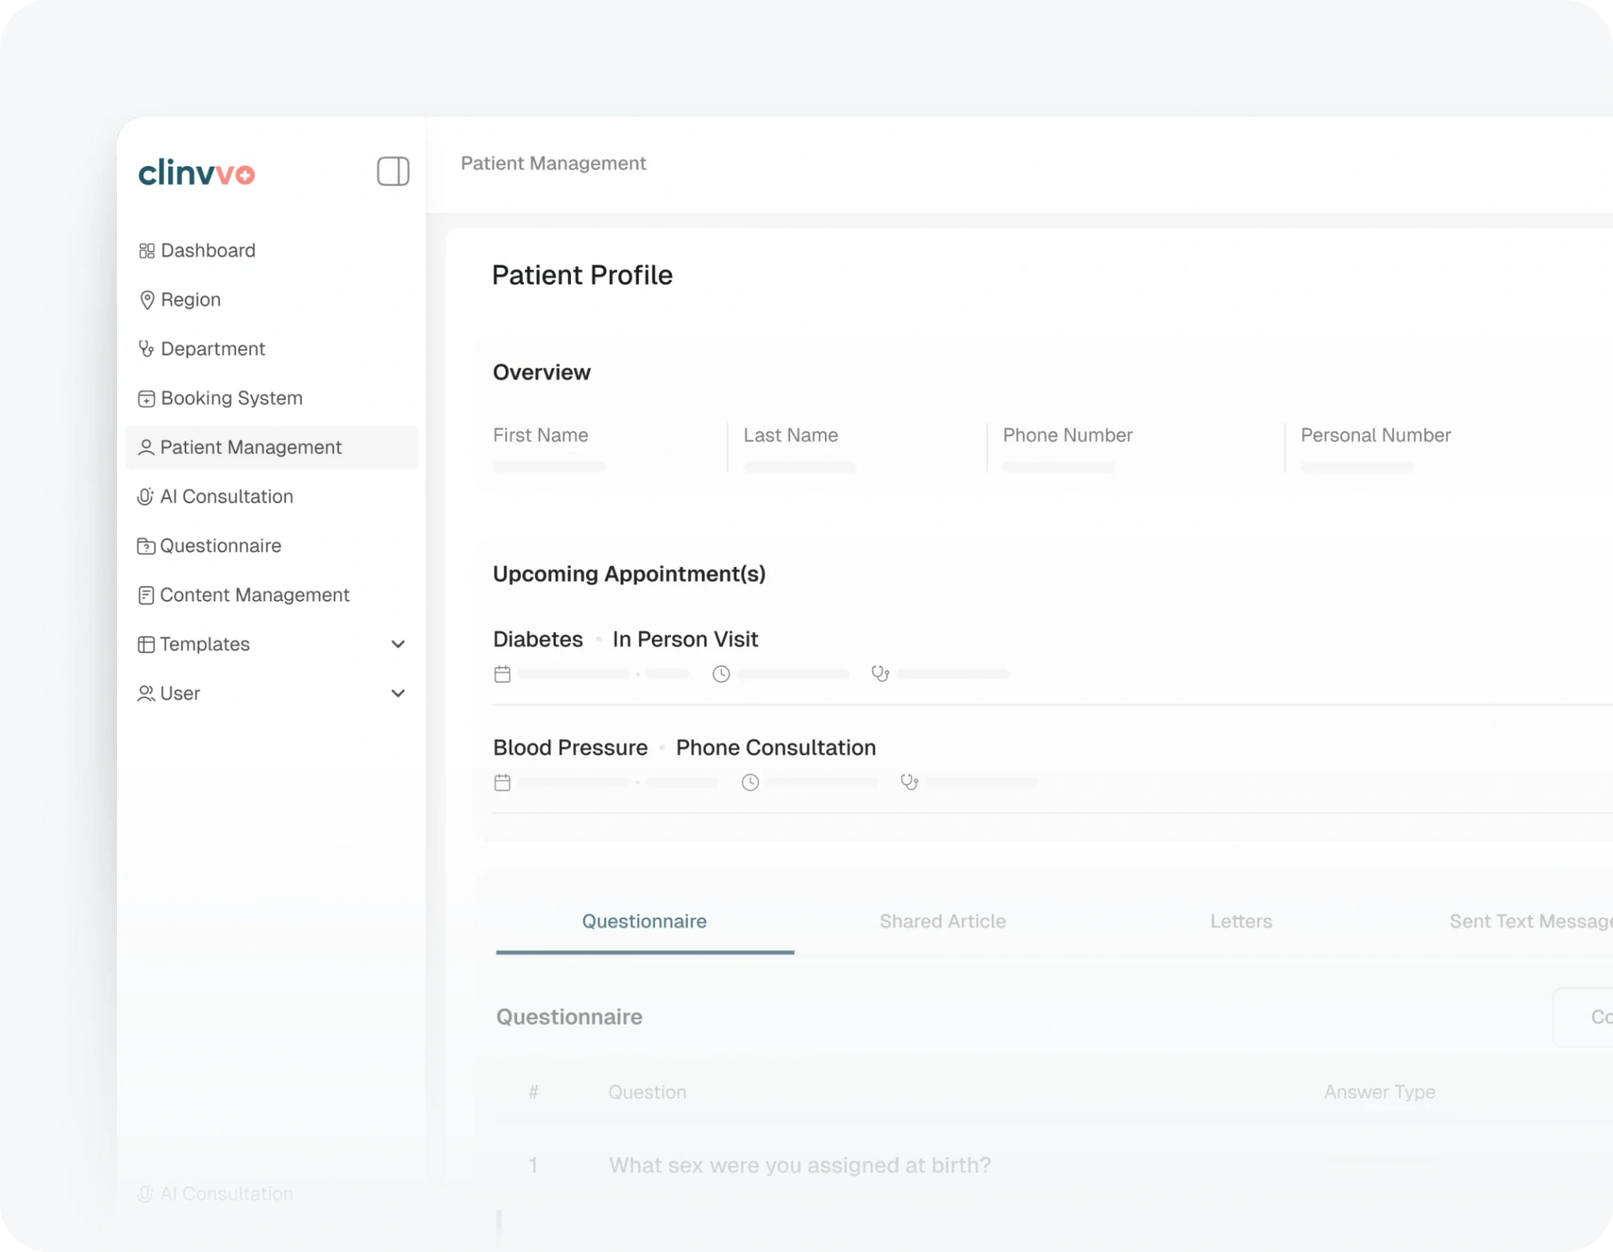Click the Blood Pressure appointment stethoscope icon
Screen dimensions: 1613x1252
(x=909, y=782)
